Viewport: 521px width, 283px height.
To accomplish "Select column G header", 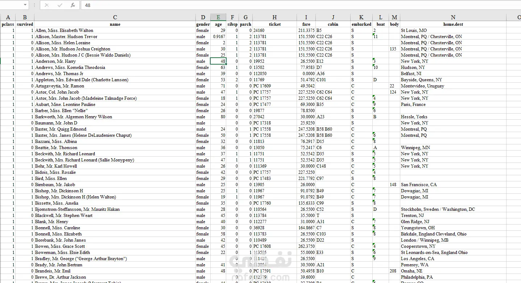I will (x=245, y=17).
